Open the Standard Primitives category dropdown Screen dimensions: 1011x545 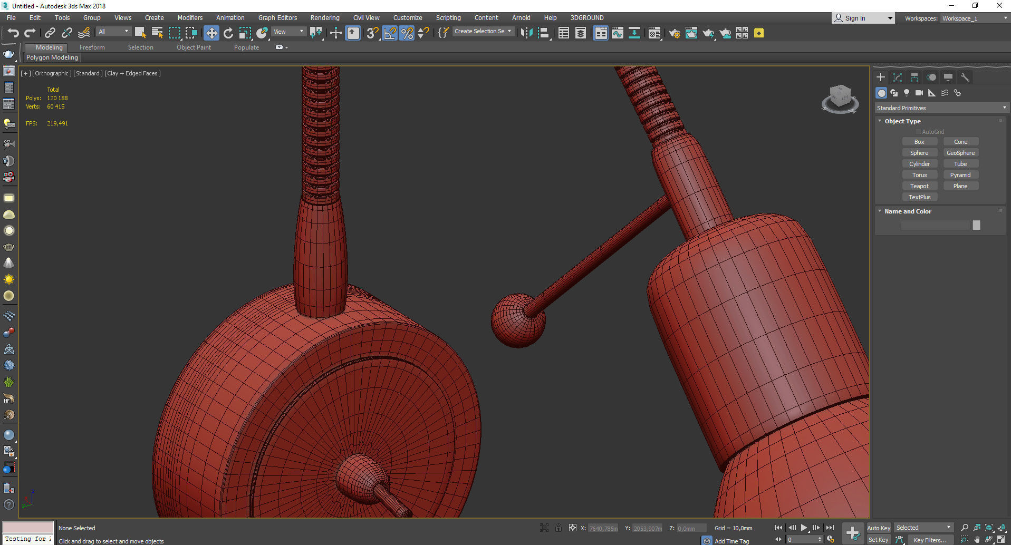(x=941, y=108)
